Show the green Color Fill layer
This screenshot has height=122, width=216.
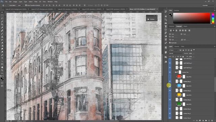point(170,104)
